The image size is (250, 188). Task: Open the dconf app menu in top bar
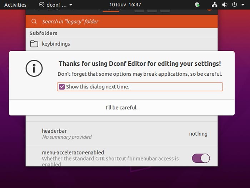(55, 5)
